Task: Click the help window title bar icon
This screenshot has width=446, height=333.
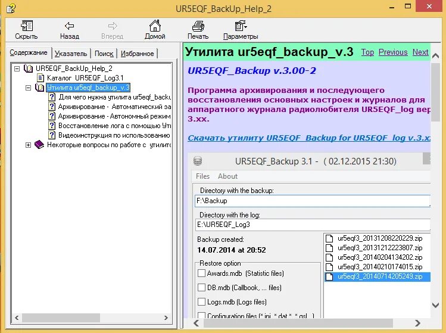Action: click(x=11, y=8)
